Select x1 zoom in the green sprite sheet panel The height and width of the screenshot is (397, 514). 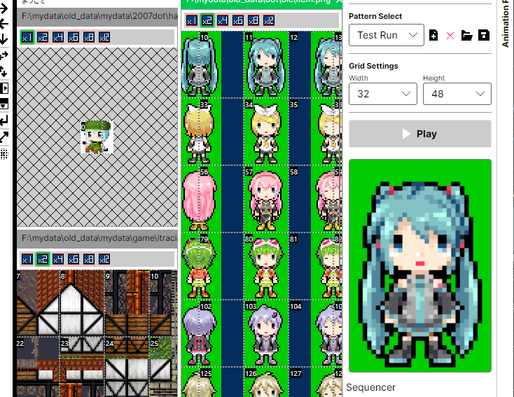[x=192, y=20]
